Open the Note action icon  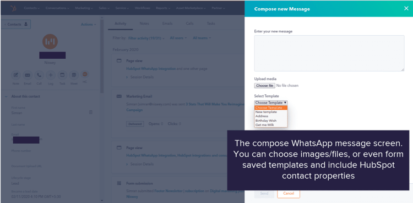pos(16,75)
